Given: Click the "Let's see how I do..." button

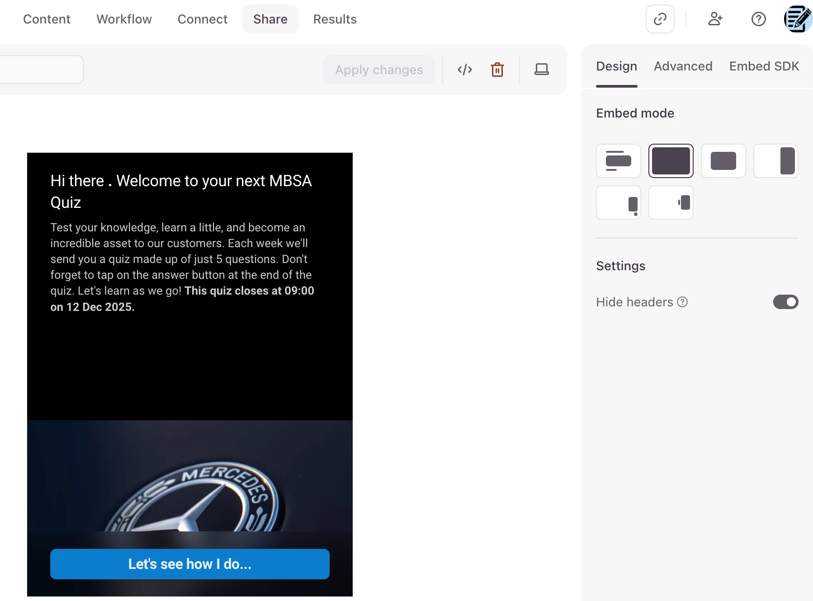Looking at the screenshot, I should coord(190,564).
